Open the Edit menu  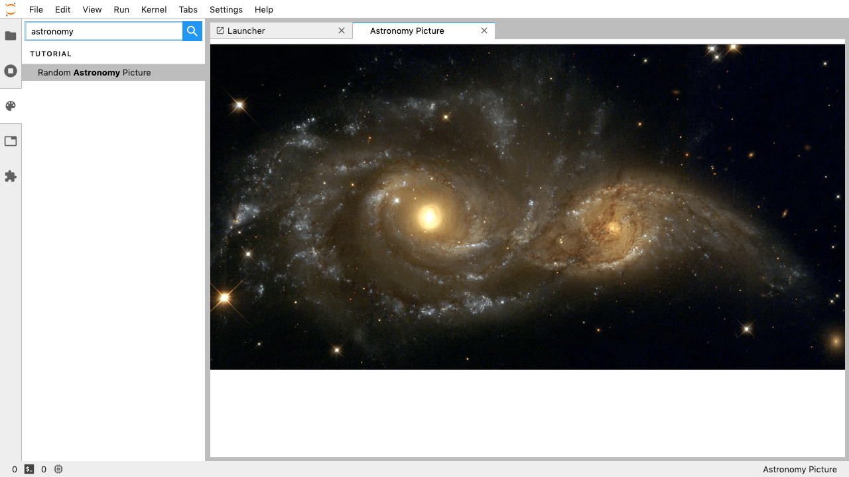click(x=62, y=9)
